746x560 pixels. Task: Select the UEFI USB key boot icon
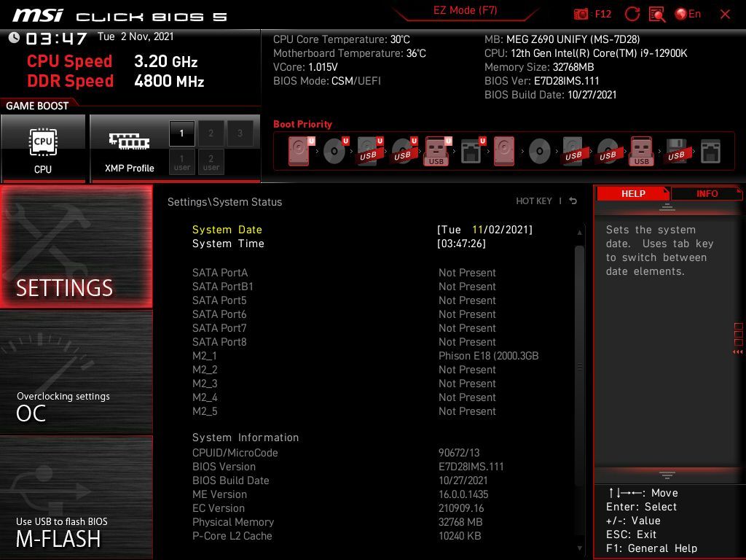click(x=438, y=151)
